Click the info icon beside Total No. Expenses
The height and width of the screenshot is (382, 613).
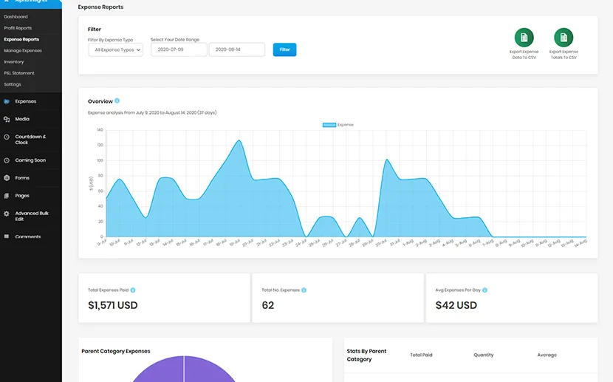tap(304, 290)
